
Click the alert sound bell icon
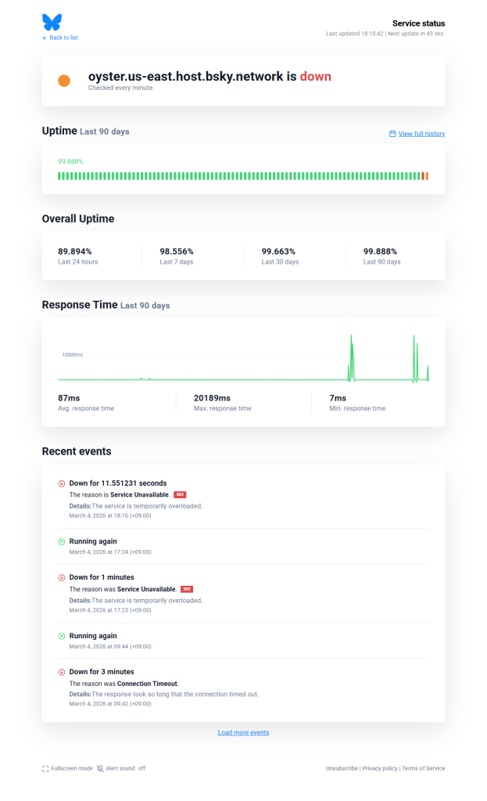coord(100,768)
